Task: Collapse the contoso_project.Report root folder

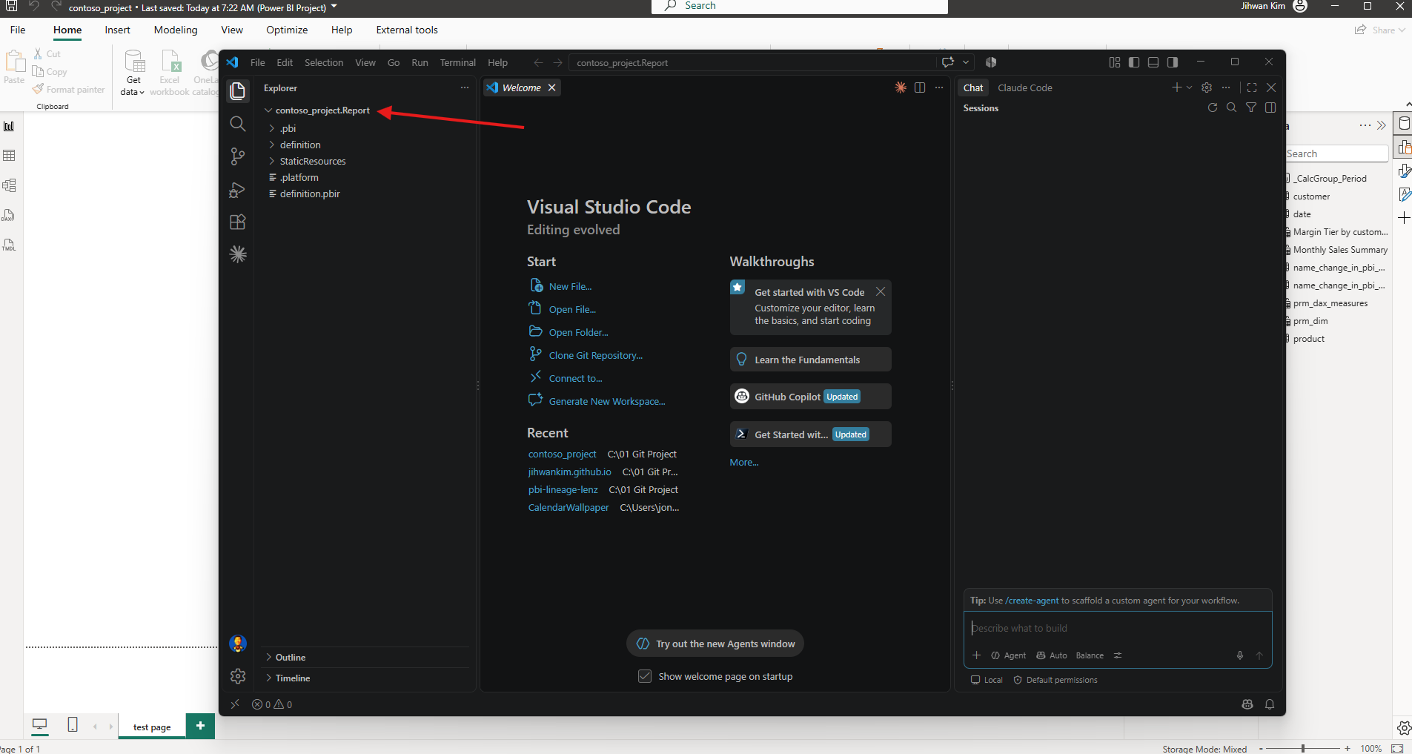Action: pyautogui.click(x=322, y=110)
